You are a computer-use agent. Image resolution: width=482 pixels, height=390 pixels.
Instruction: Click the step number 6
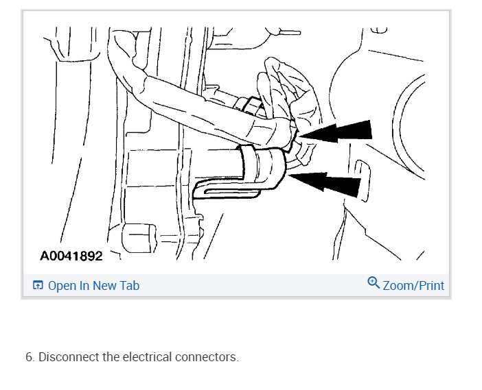click(x=30, y=357)
